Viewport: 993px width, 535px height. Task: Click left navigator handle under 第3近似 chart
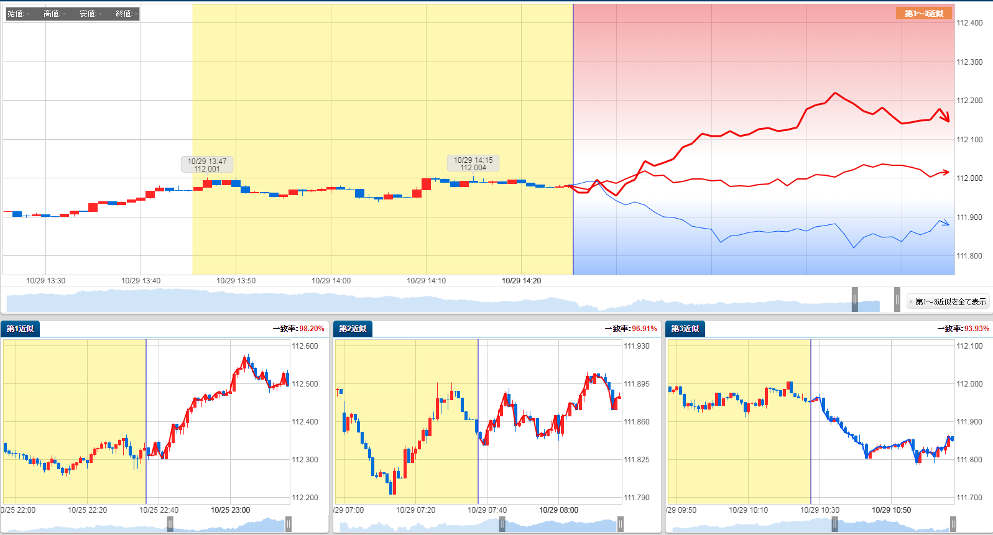834,524
